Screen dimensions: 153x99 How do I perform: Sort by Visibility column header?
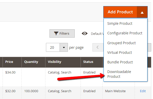(63, 62)
